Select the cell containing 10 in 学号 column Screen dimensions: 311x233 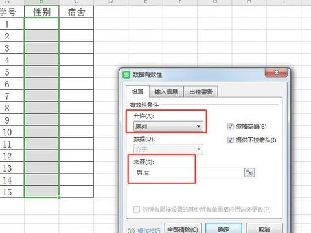coord(12,132)
